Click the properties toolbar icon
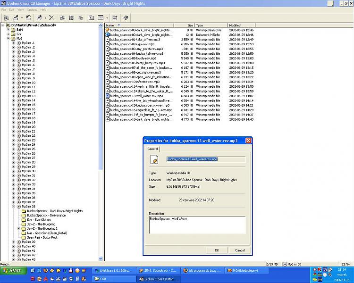Screen dimensions: 354x283 pos(115,18)
